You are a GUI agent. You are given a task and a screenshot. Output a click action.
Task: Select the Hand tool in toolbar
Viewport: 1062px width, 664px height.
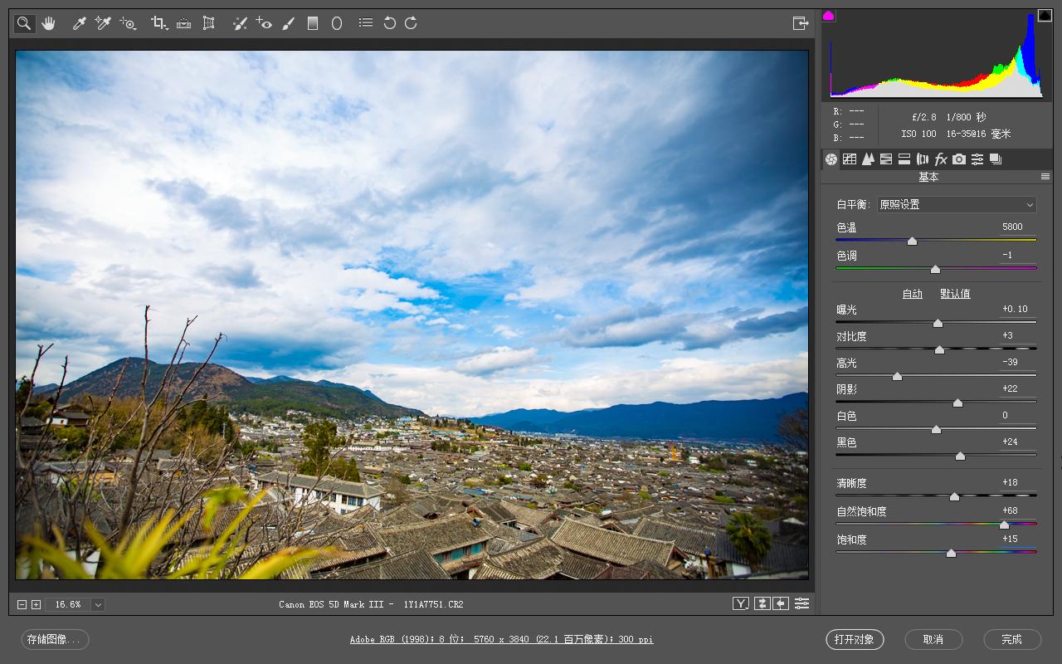[48, 23]
